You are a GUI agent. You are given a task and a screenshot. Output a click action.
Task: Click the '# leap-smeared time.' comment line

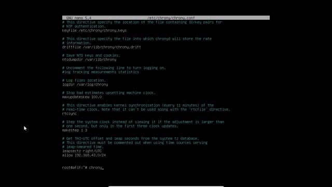(83, 147)
